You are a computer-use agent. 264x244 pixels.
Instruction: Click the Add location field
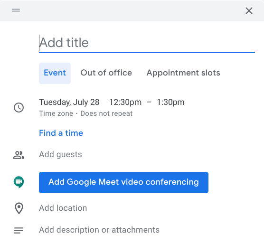tap(63, 208)
